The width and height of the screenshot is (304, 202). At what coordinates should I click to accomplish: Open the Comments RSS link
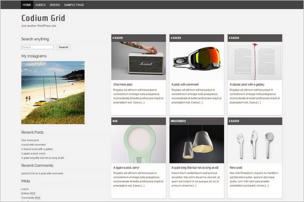31,198
